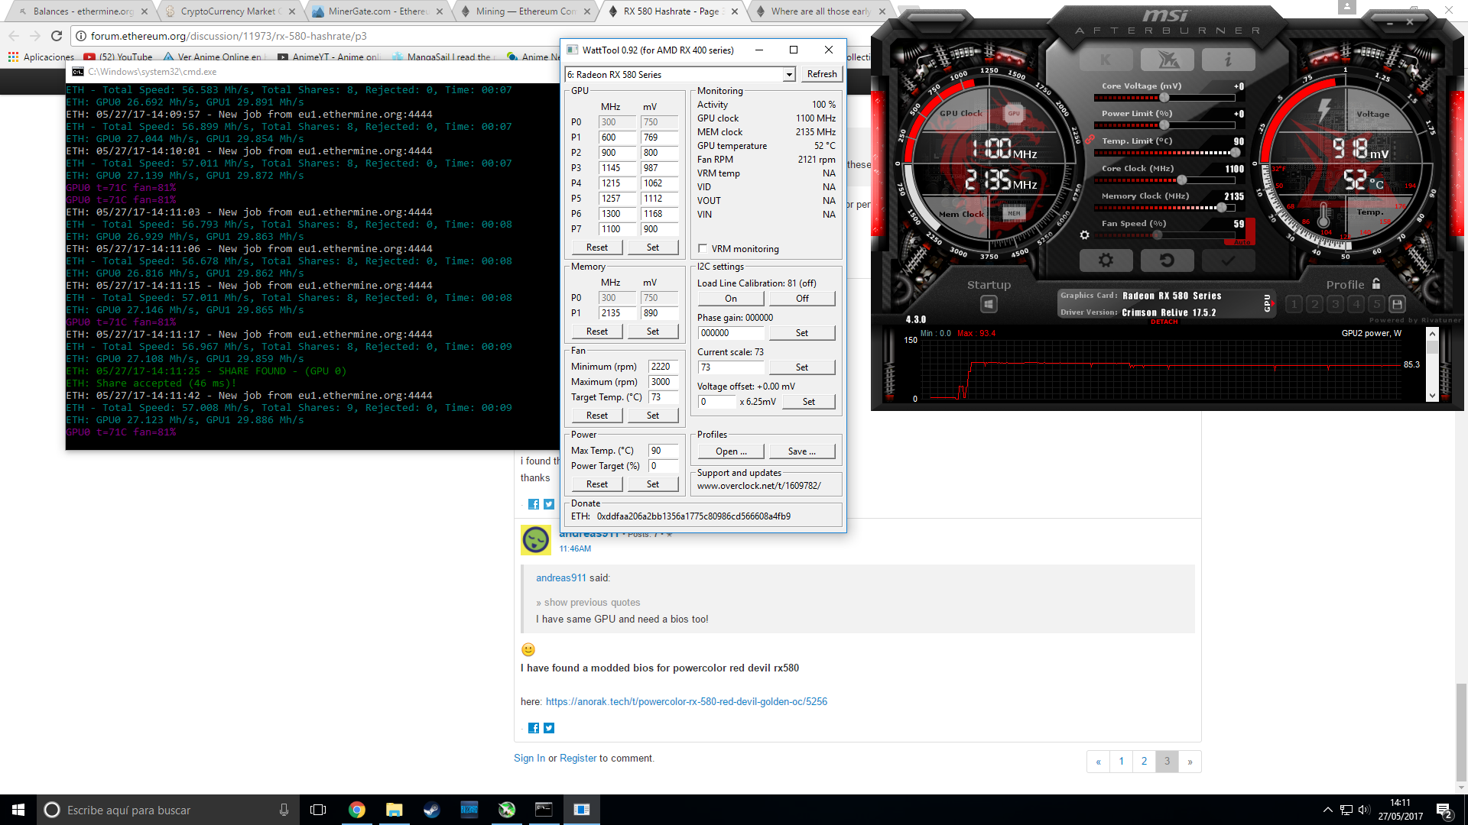Go to next page with » button
This screenshot has width=1468, height=825.
pos(1190,761)
